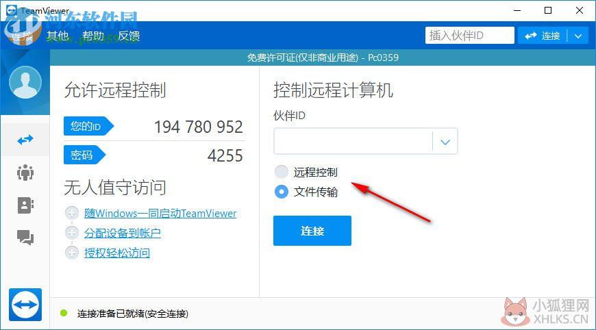The width and height of the screenshot is (596, 330).
Task: Click the TeamViewer title bar app icon
Action: point(12,10)
